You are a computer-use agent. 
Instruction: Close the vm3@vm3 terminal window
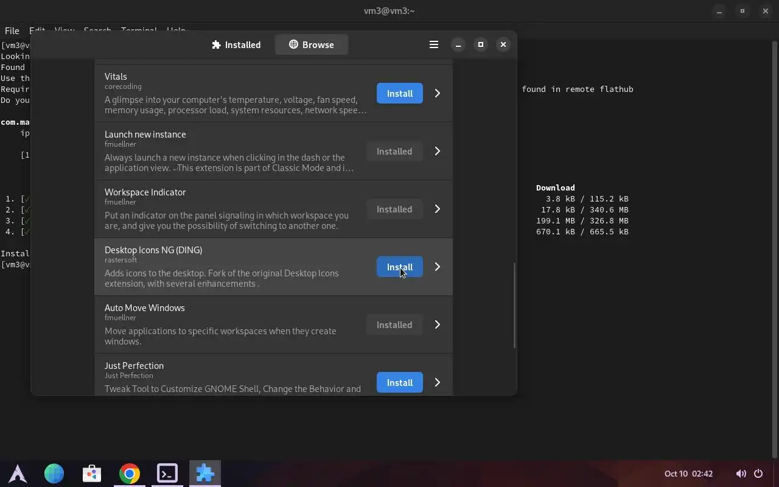(765, 11)
